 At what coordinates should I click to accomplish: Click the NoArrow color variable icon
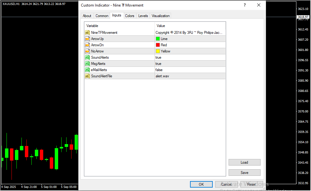pos(87,51)
